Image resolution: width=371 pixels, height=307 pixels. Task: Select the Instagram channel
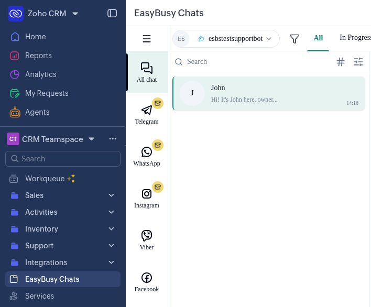pyautogui.click(x=147, y=198)
